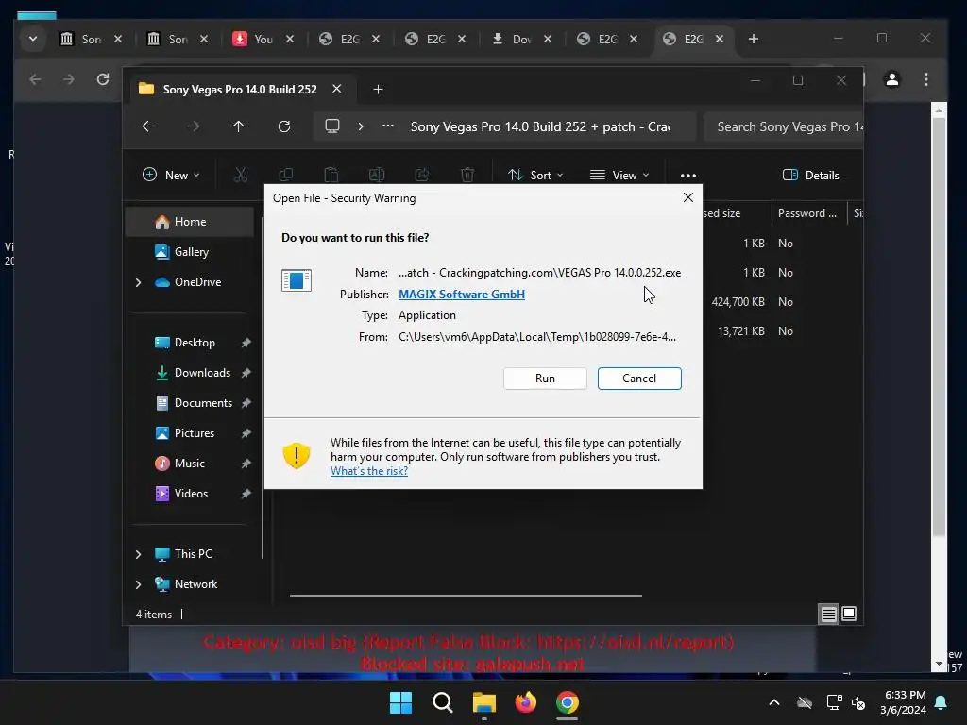
Task: Expand the OneDrive tree node
Action: 138,282
